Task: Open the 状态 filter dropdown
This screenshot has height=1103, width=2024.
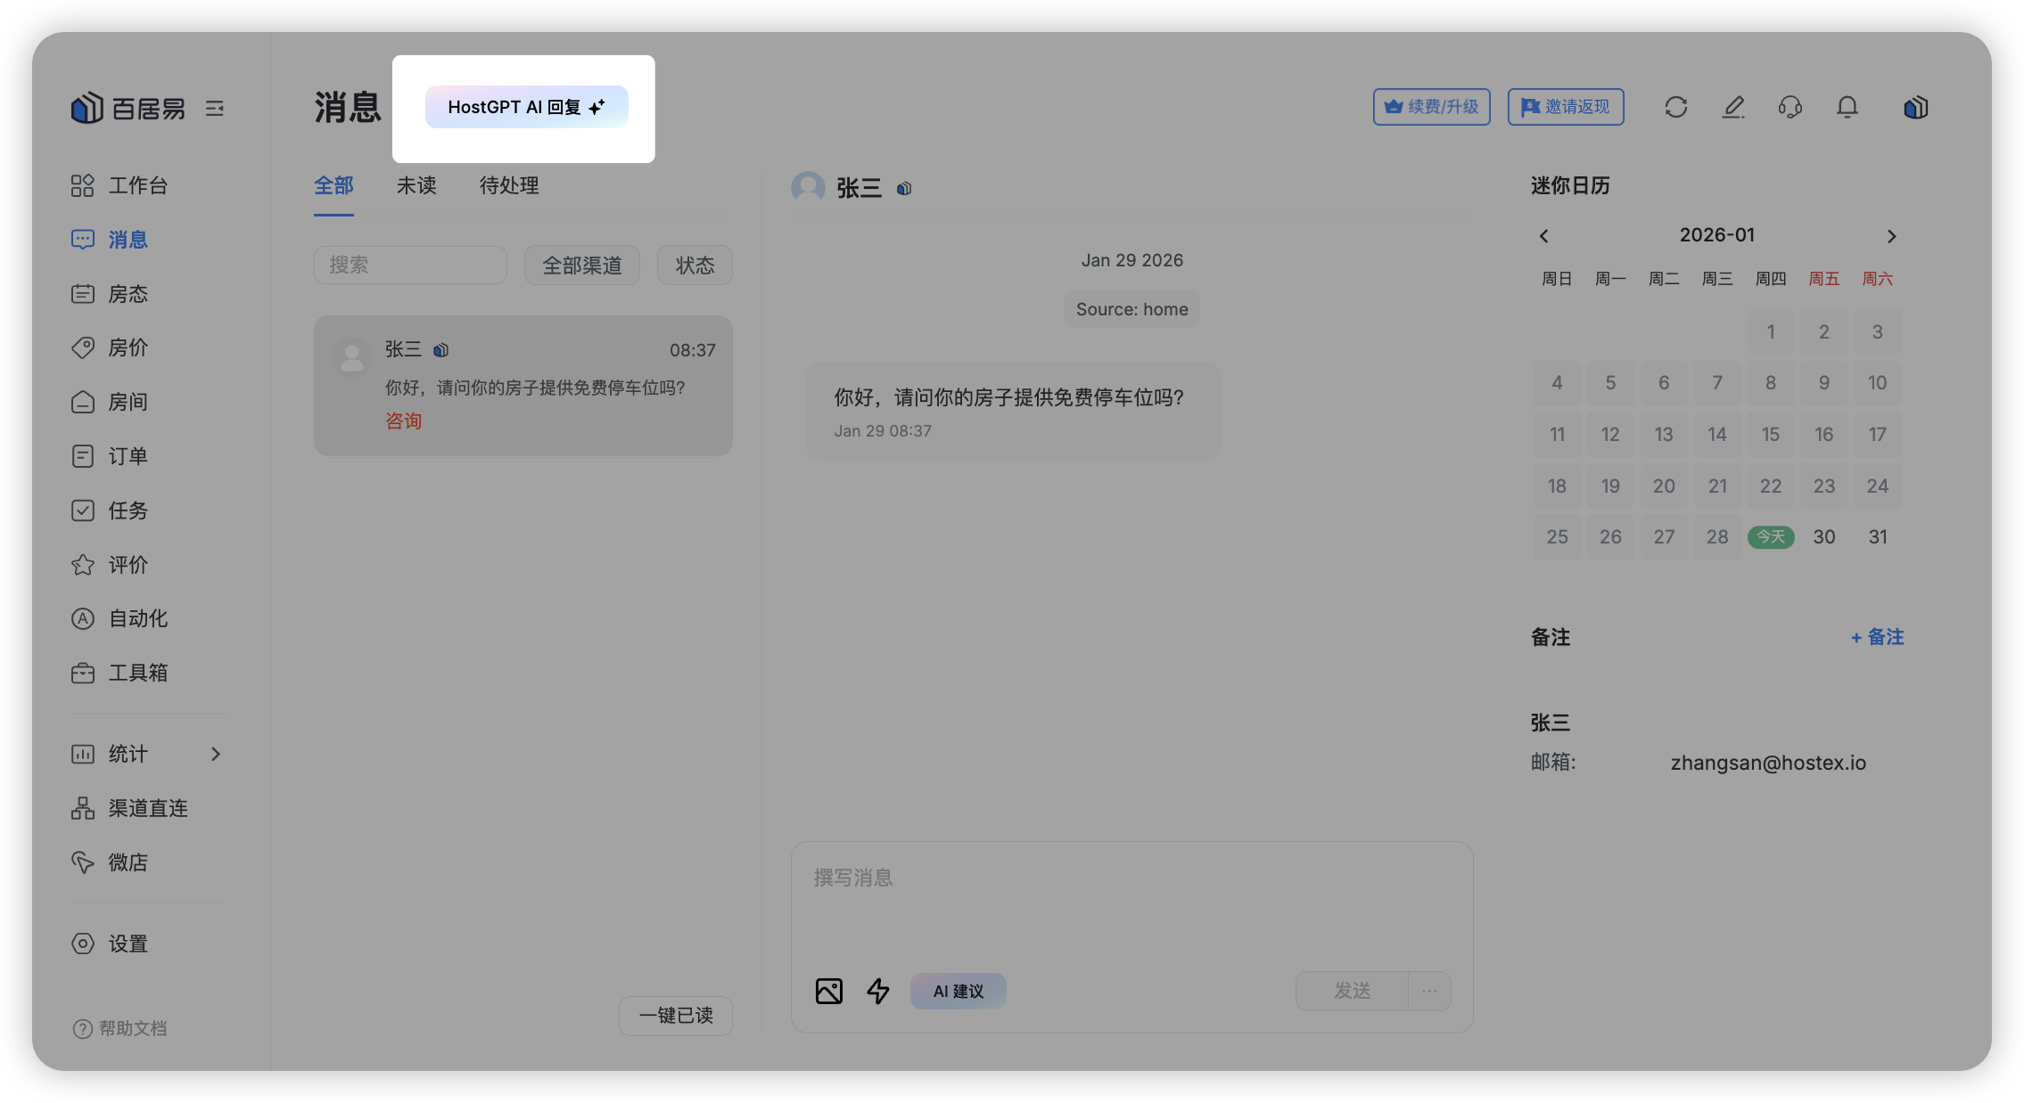Action: click(695, 266)
